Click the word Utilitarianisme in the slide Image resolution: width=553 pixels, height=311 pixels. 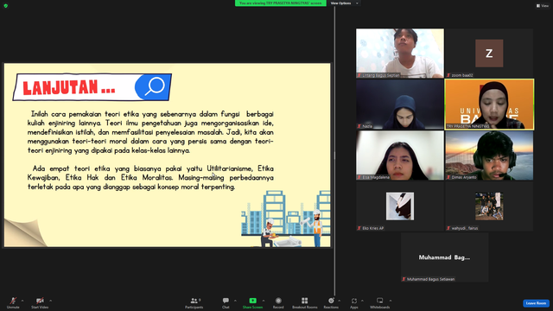[230, 168]
